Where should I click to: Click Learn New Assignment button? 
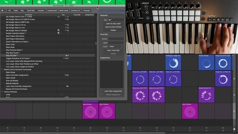113,91
